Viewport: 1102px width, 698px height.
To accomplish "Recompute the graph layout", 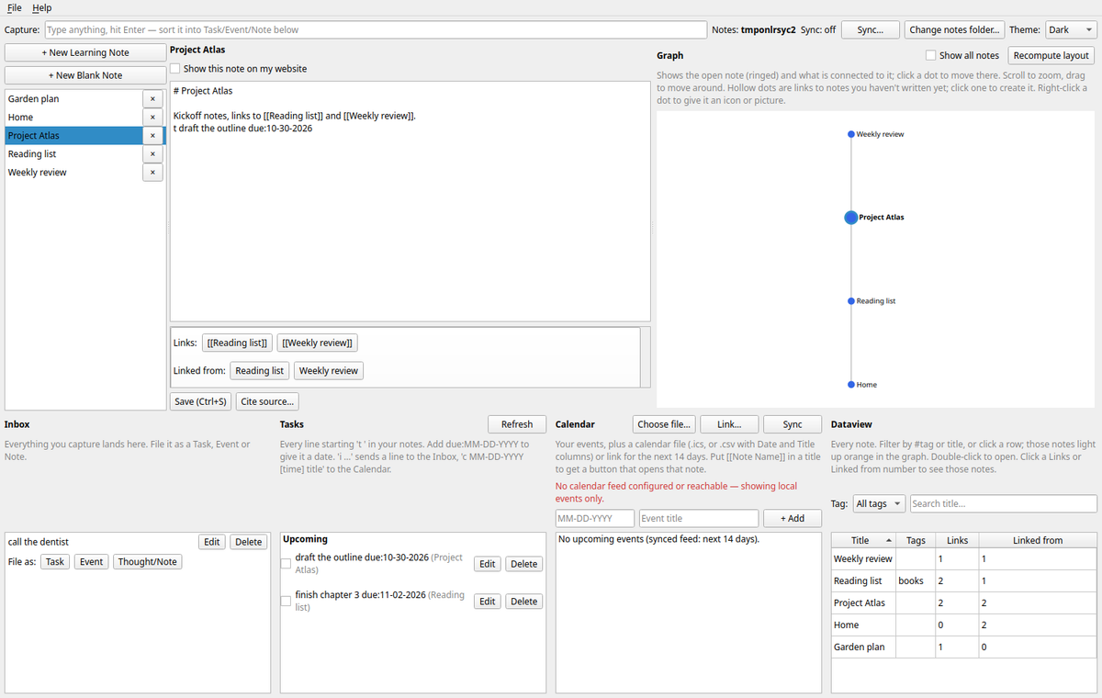I will [1052, 55].
